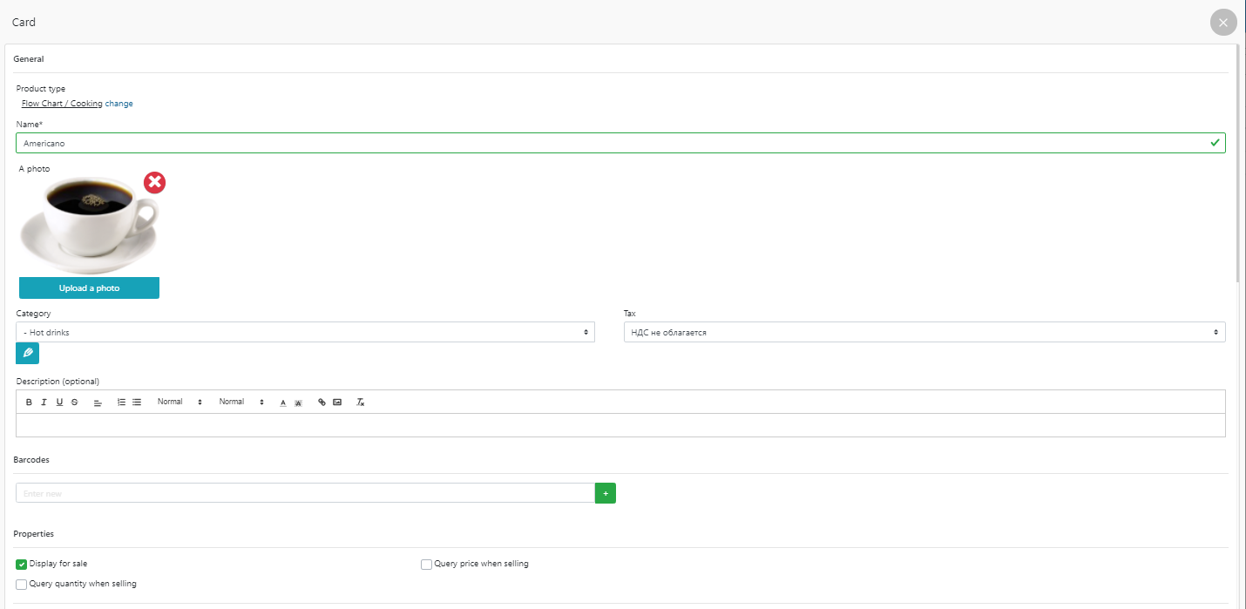The height and width of the screenshot is (609, 1246).
Task: Apply italic formatting in description toolbar
Action: click(44, 403)
